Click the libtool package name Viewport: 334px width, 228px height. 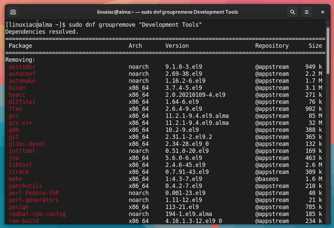click(x=20, y=165)
